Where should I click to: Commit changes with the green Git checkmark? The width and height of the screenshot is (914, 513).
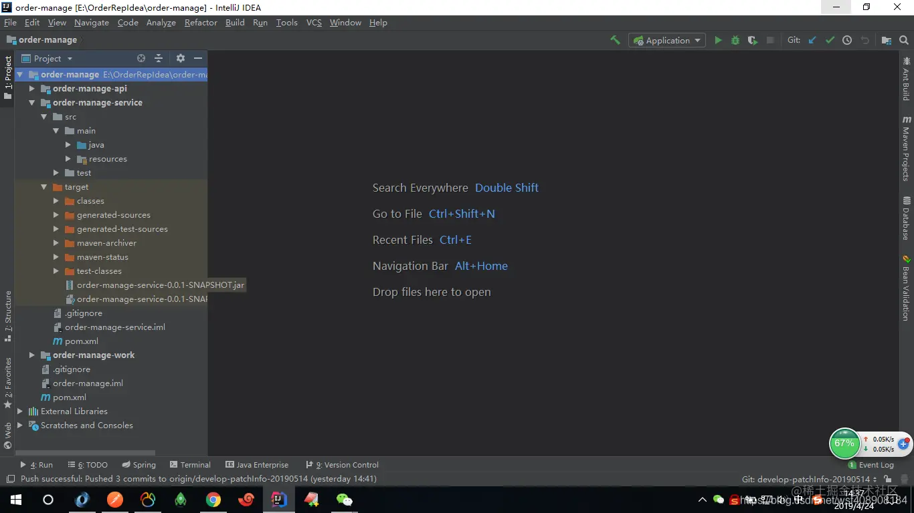[830, 40]
